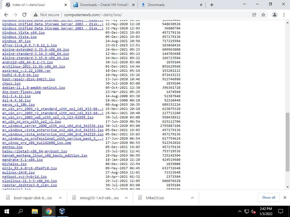
Task: Download en_windows_server_2008_with_sp2_x64_dvd_342336.iso
Action: (x=53, y=126)
